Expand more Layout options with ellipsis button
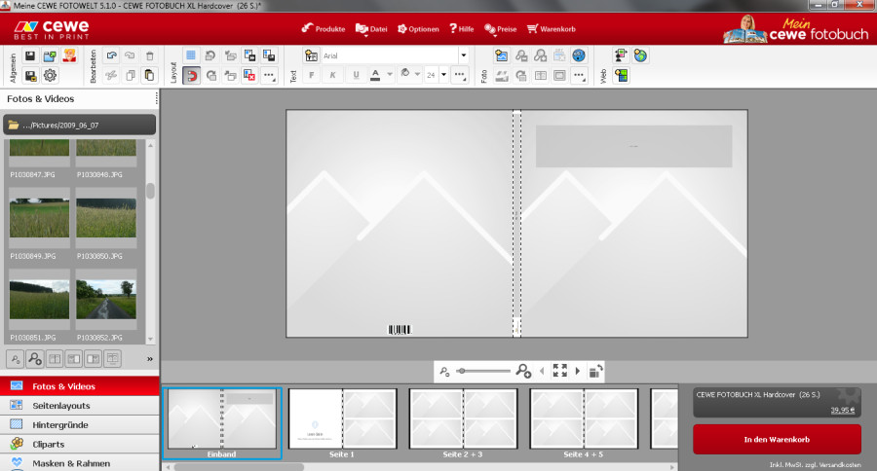Viewport: 877px width, 471px height. click(x=269, y=75)
